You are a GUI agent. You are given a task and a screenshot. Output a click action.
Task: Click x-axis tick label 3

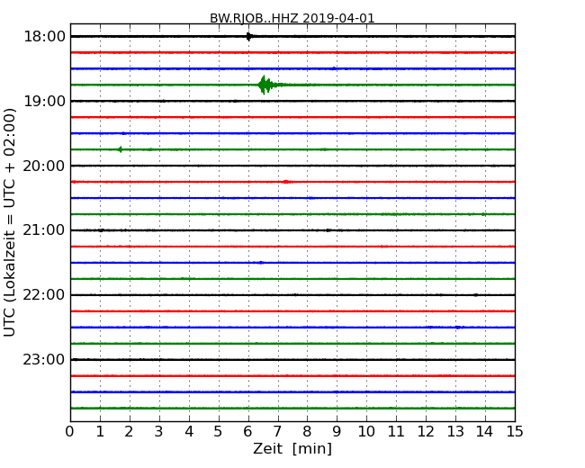click(x=159, y=431)
